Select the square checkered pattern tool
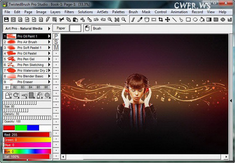The image size is (235, 163). (216, 19)
